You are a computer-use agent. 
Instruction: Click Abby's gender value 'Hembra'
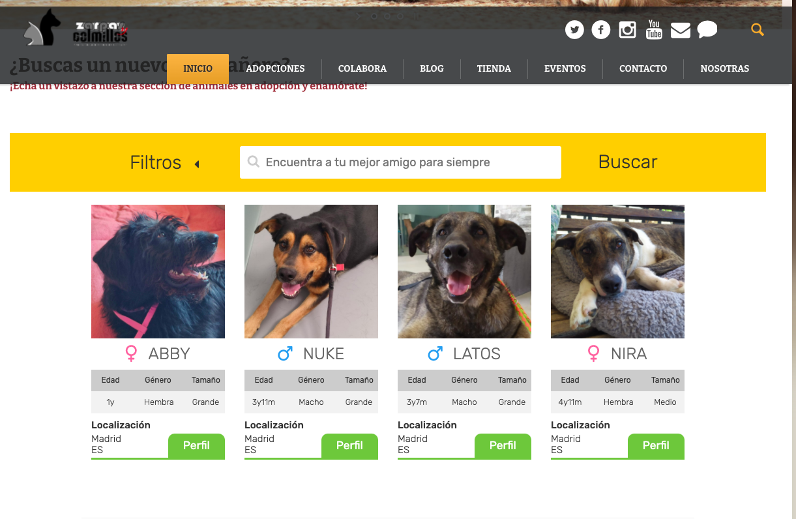(x=158, y=402)
